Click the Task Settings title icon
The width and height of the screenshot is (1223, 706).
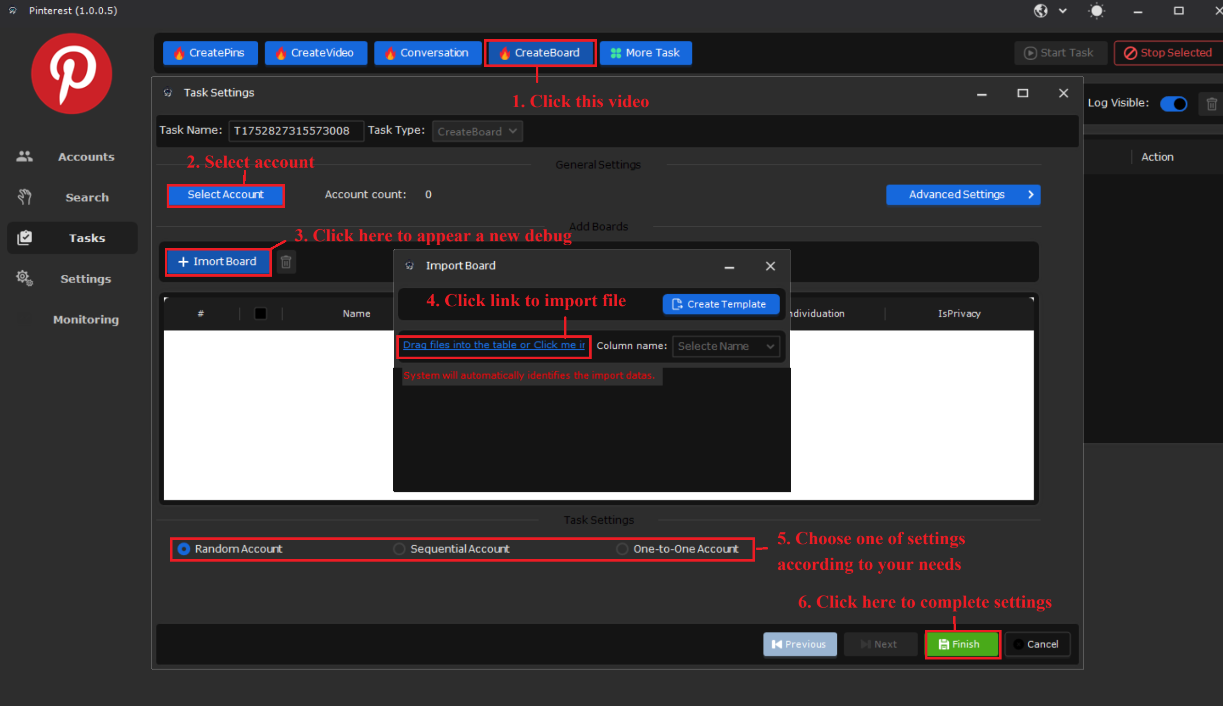click(168, 92)
